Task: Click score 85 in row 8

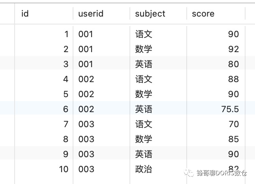Action: (x=233, y=139)
